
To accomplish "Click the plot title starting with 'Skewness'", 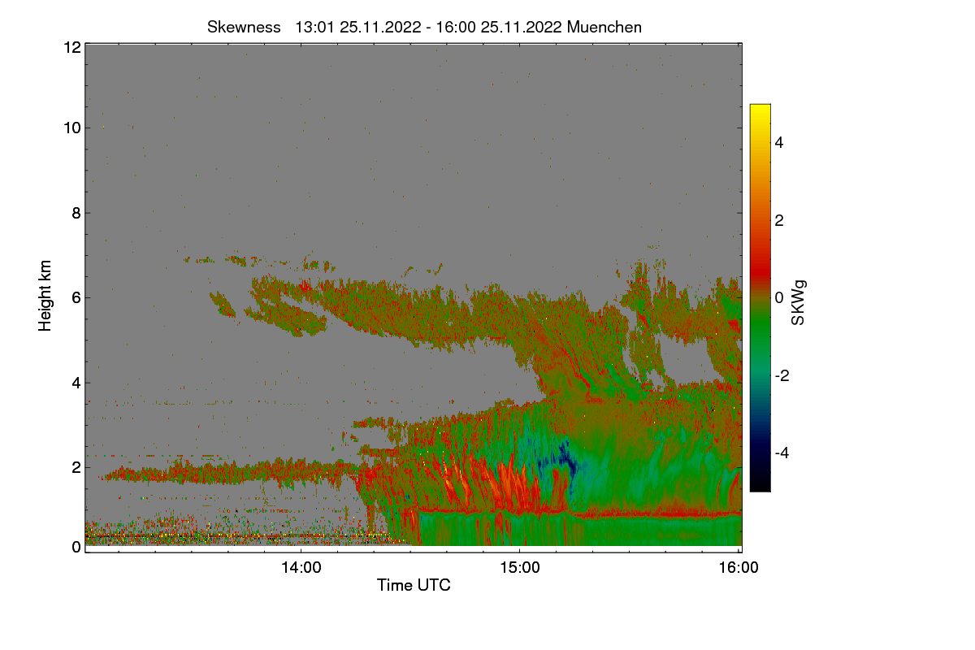I will click(424, 27).
